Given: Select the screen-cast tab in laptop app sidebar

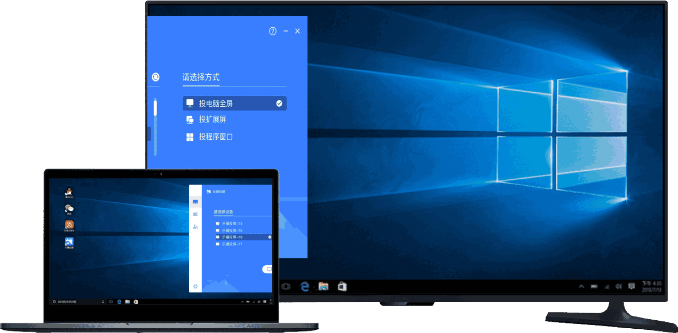Looking at the screenshot, I should [195, 202].
